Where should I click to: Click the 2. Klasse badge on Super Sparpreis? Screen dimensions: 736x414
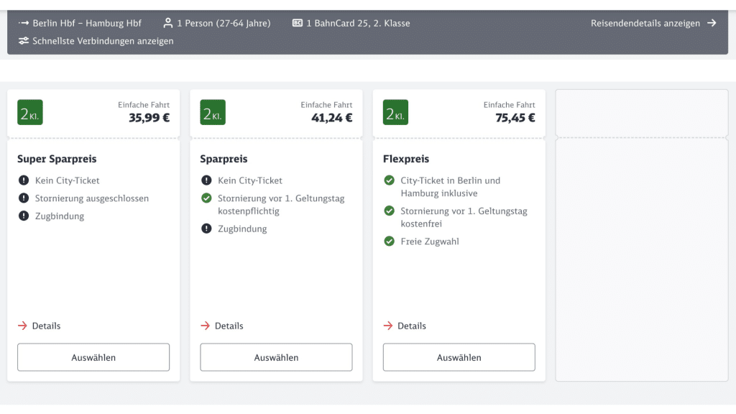[30, 112]
